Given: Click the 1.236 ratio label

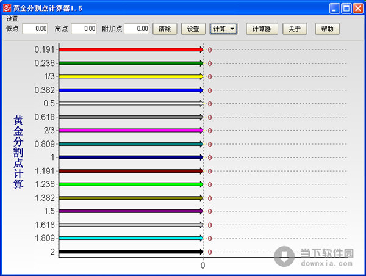Looking at the screenshot, I should 45,184.
